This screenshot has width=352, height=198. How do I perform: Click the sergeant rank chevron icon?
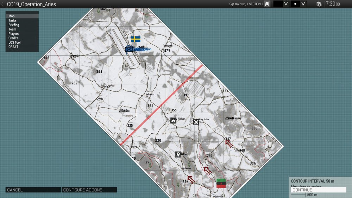(267, 4)
